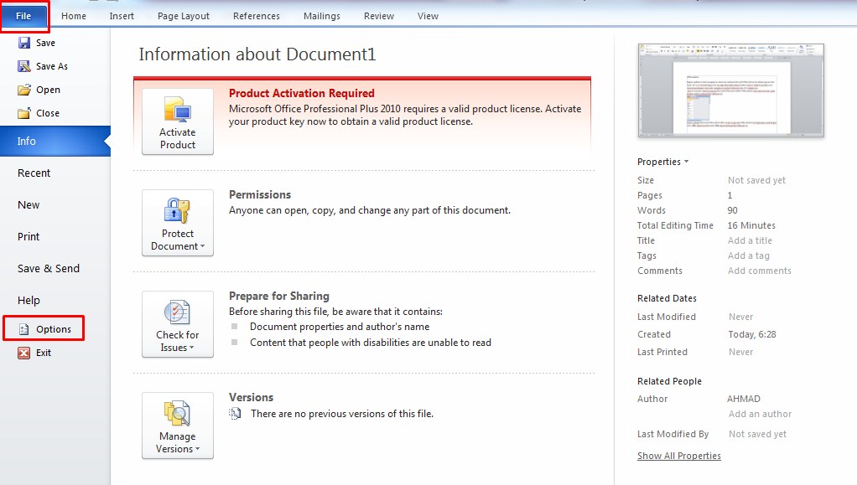857x485 pixels.
Task: Click the Words count value 90
Action: pyautogui.click(x=732, y=210)
